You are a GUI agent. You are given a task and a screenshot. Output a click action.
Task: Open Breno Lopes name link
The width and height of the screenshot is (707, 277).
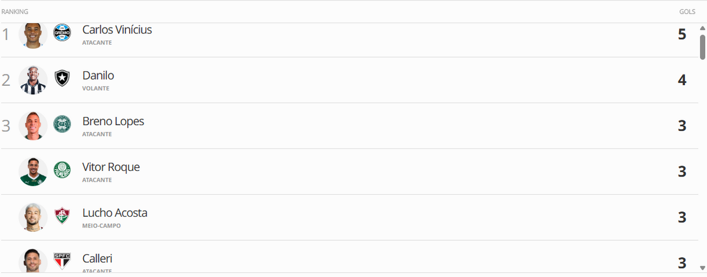coord(113,121)
